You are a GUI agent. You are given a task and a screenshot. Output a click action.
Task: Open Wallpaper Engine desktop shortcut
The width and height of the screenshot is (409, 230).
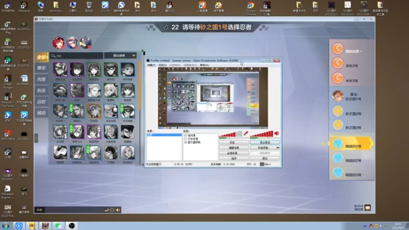(x=8, y=192)
